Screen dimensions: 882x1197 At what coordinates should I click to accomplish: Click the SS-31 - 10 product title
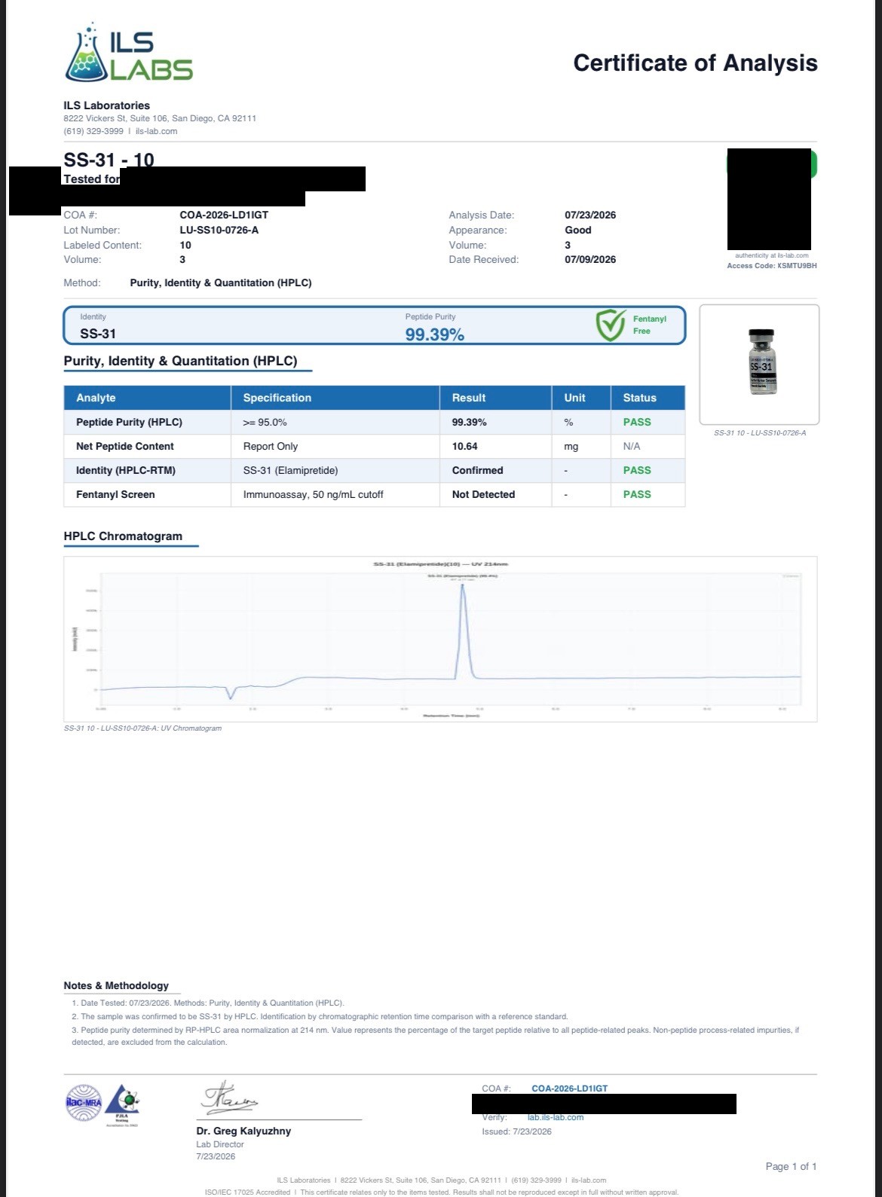point(109,159)
